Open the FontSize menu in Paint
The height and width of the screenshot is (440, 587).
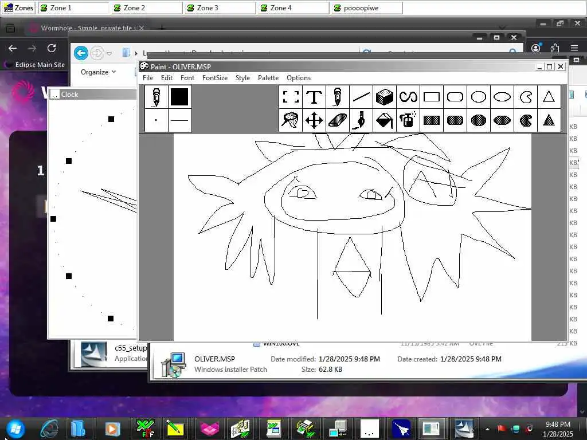pyautogui.click(x=215, y=78)
